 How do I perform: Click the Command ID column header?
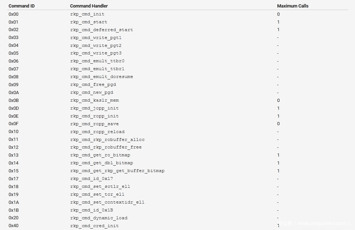click(x=21, y=6)
